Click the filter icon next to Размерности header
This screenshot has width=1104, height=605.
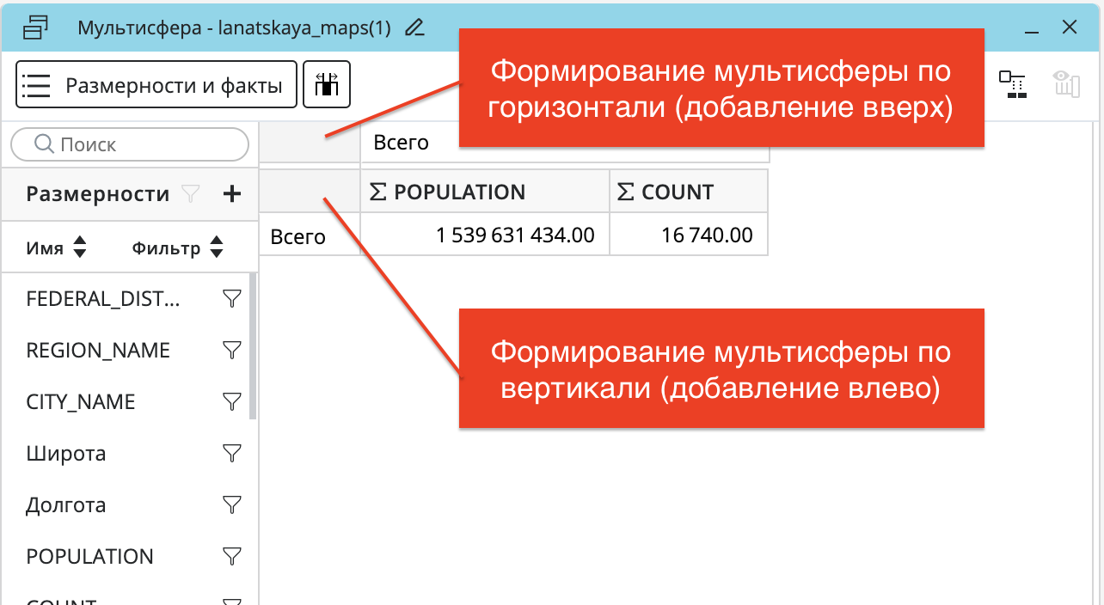191,194
